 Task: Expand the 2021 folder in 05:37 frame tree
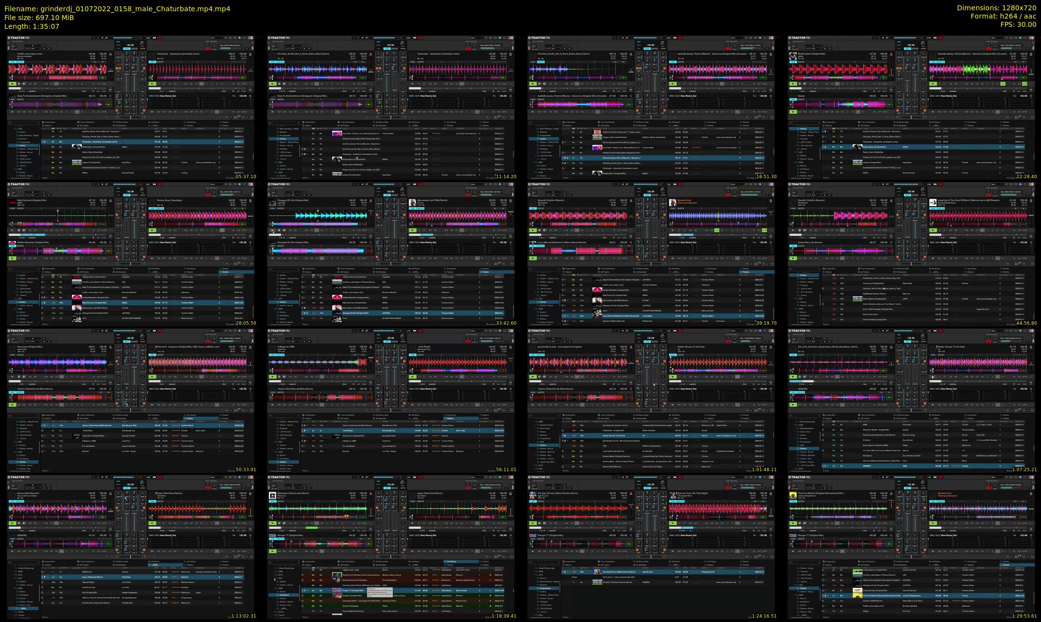click(15, 169)
